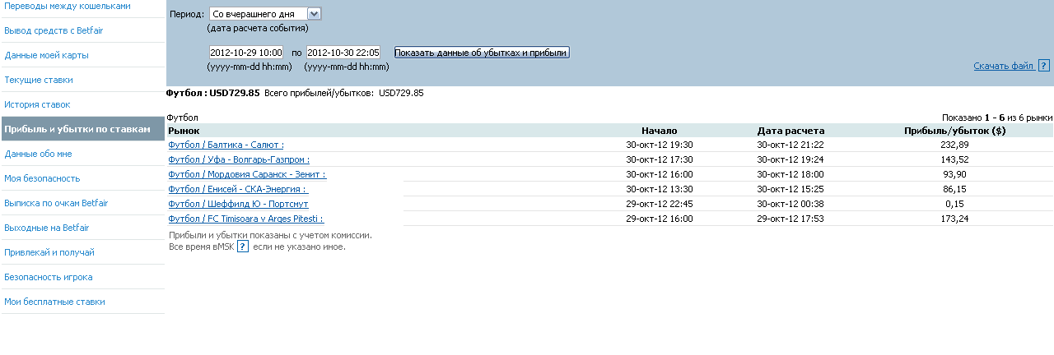Open market Футбол / Балтика - Салют
Viewport: 1054px width, 355px height.
pyautogui.click(x=226, y=145)
